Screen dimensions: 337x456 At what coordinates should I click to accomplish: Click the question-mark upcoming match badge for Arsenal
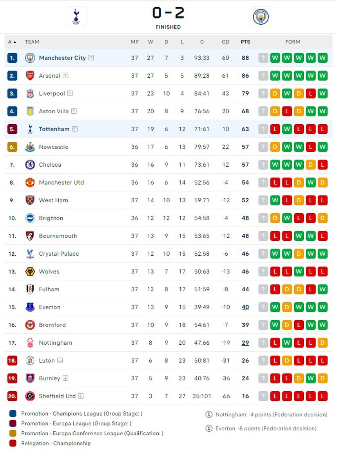(263, 75)
